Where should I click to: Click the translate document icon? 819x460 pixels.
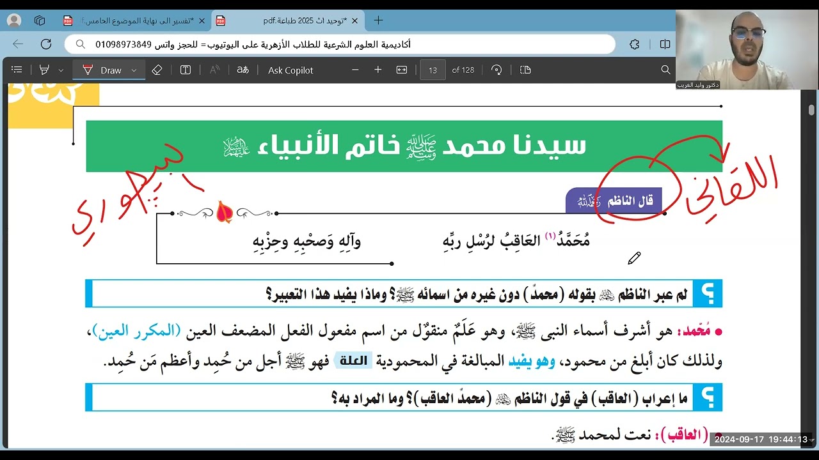click(243, 70)
